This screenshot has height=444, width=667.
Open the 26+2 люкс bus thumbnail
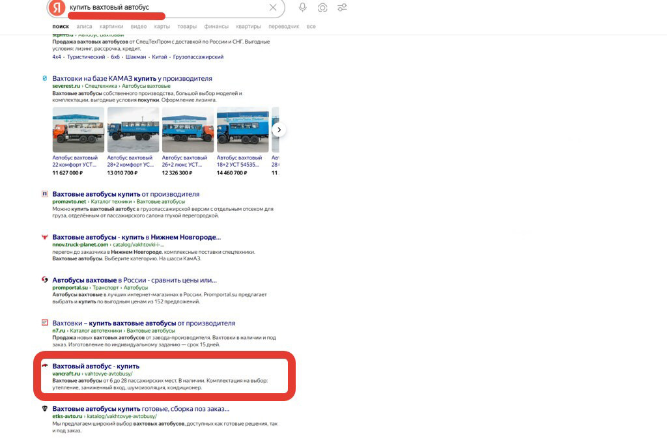tap(188, 130)
